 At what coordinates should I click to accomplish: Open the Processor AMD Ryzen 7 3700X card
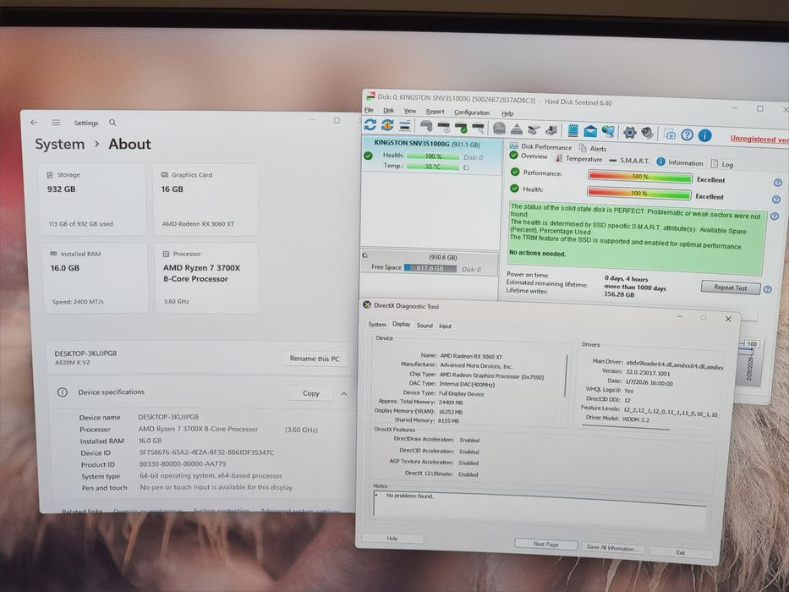(x=206, y=278)
